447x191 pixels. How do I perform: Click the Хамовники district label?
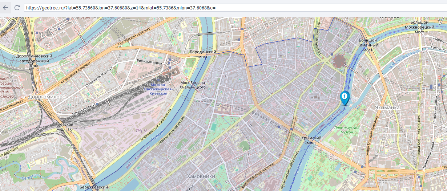coord(201,176)
